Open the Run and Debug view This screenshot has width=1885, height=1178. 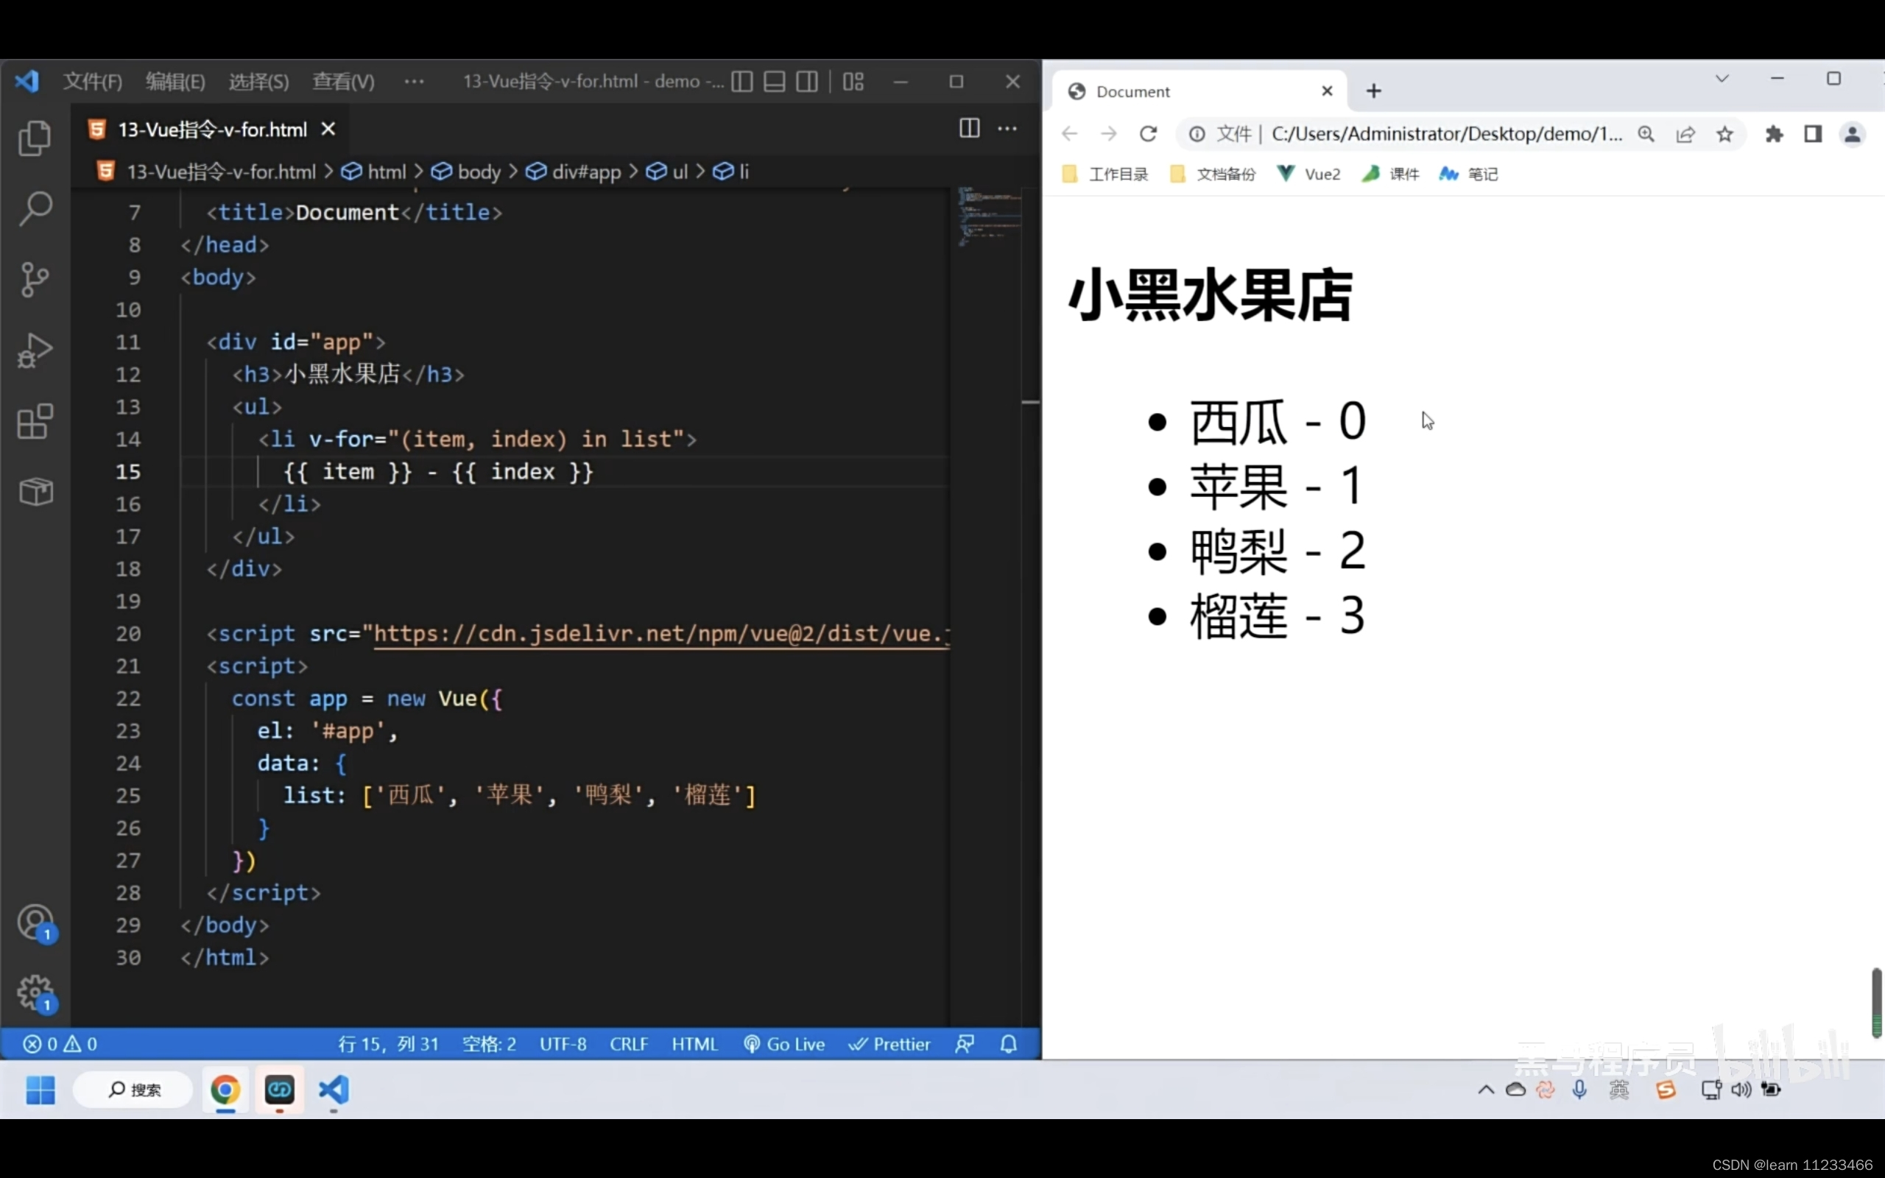(35, 350)
